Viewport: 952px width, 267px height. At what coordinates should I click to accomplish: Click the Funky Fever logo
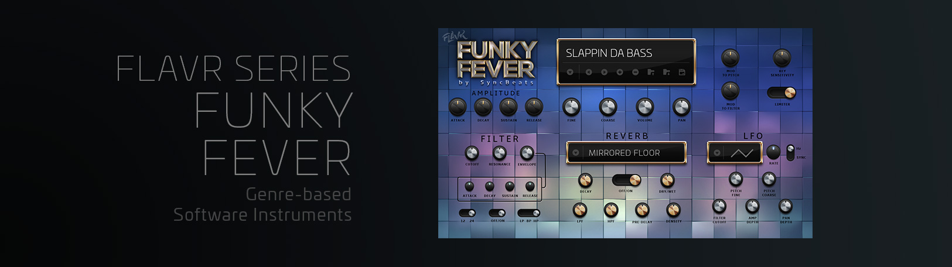(496, 60)
